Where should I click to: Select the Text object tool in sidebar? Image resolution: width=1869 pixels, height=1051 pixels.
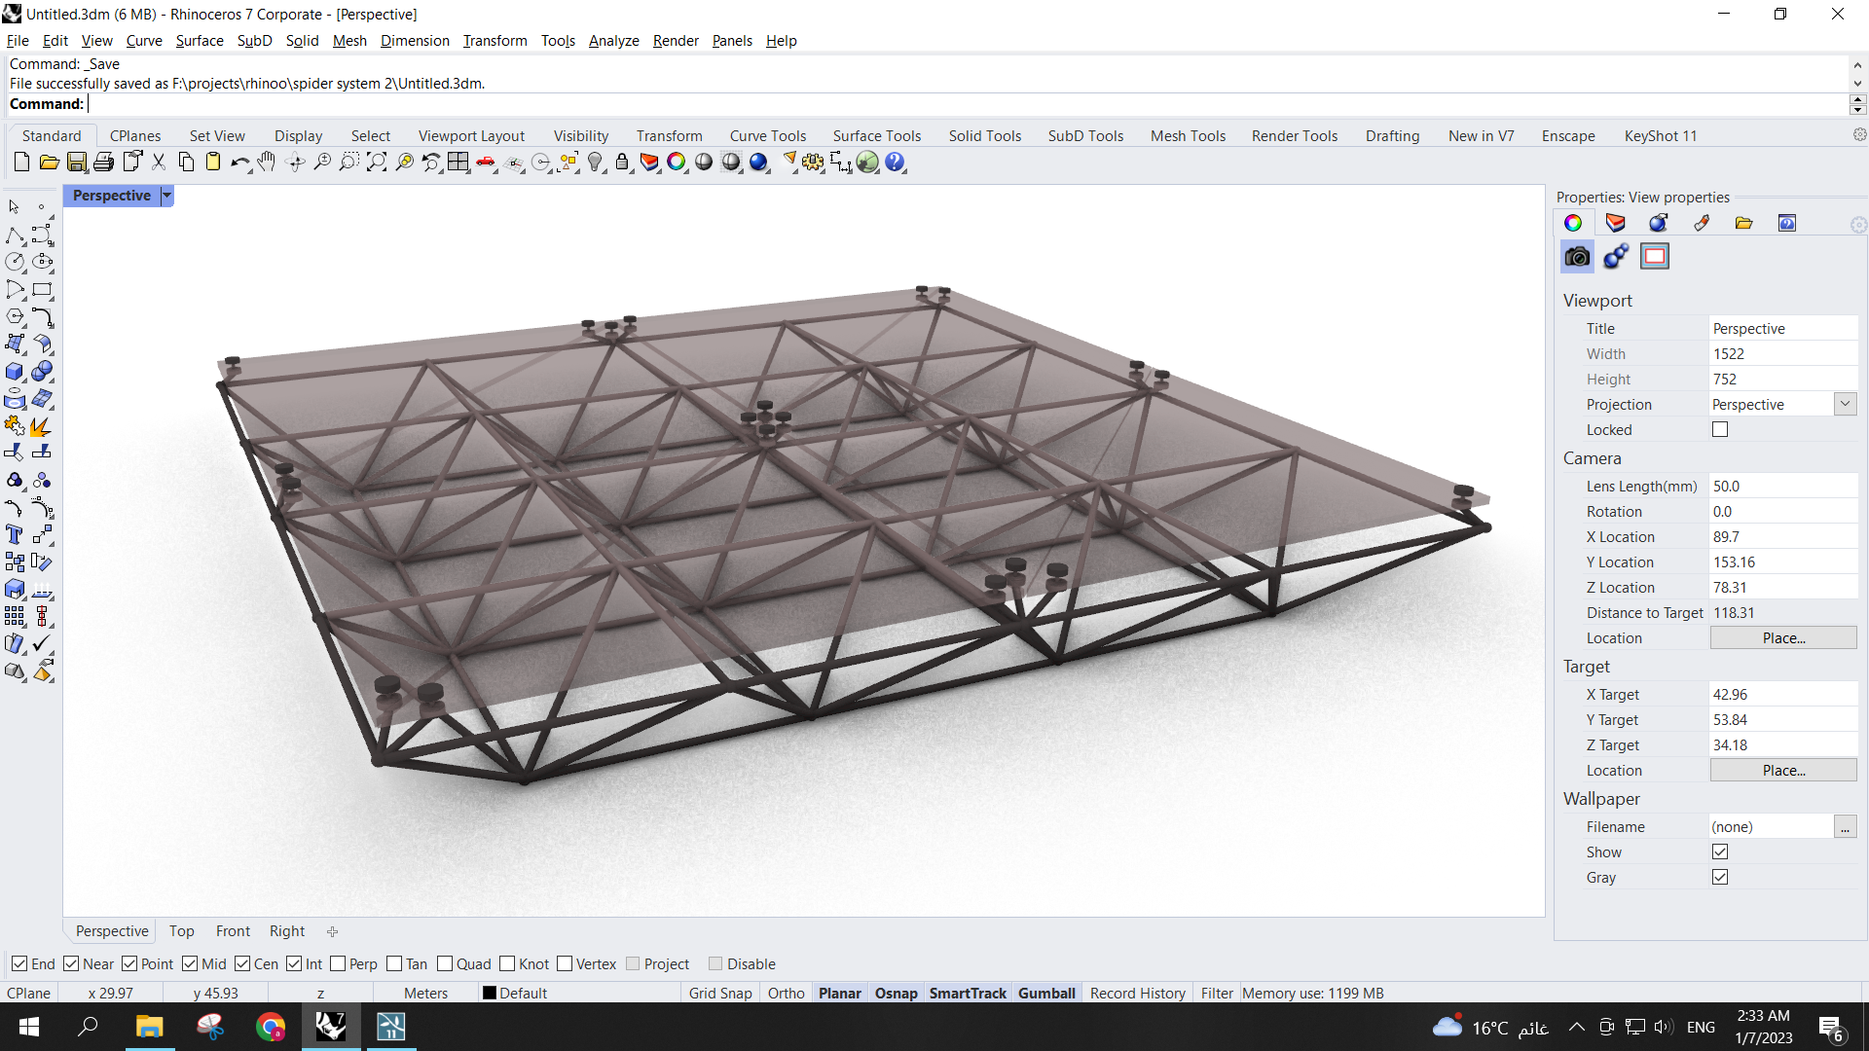pos(15,534)
